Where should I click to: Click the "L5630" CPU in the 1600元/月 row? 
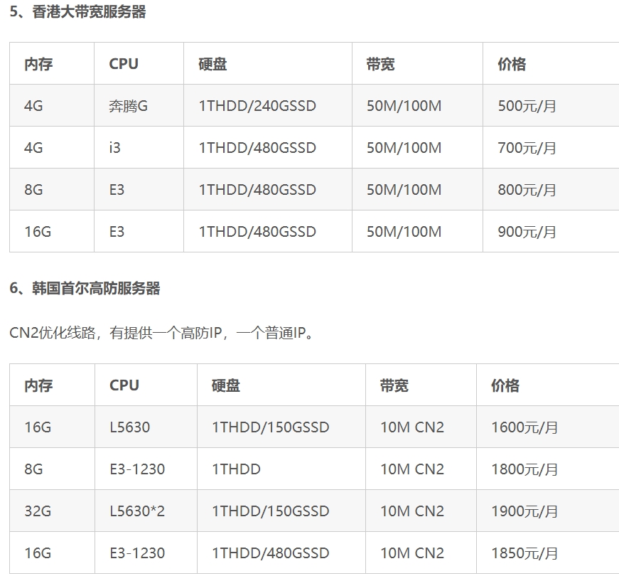click(x=130, y=427)
